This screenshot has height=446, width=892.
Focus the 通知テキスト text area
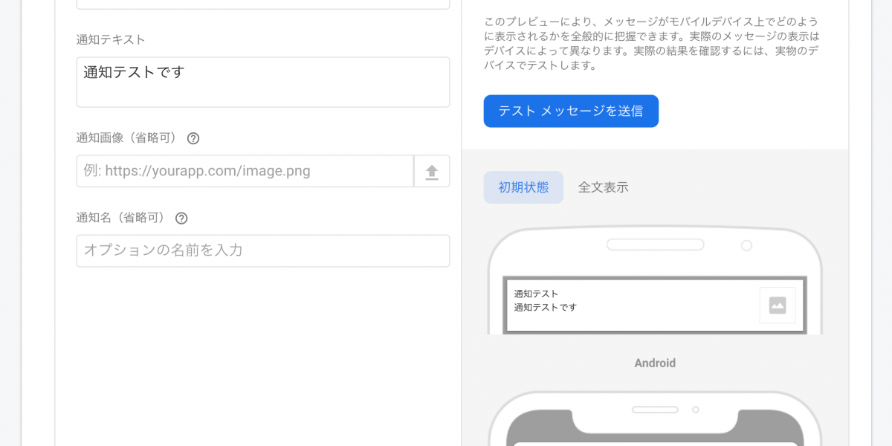pyautogui.click(x=263, y=82)
